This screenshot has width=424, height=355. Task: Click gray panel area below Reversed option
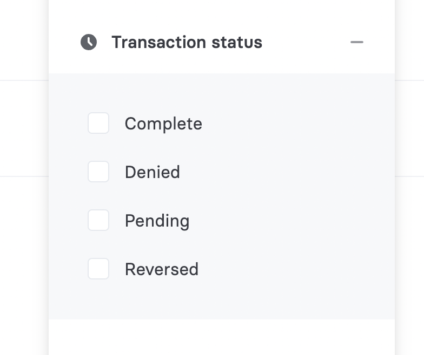click(222, 299)
